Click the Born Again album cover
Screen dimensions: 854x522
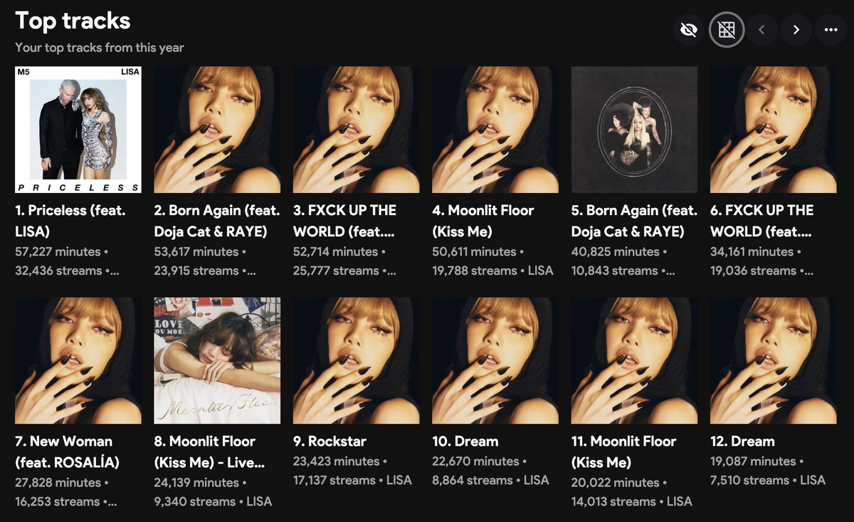pos(216,129)
